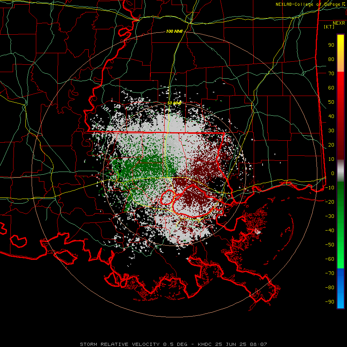Click the -10 value on velocity scale

point(330,188)
